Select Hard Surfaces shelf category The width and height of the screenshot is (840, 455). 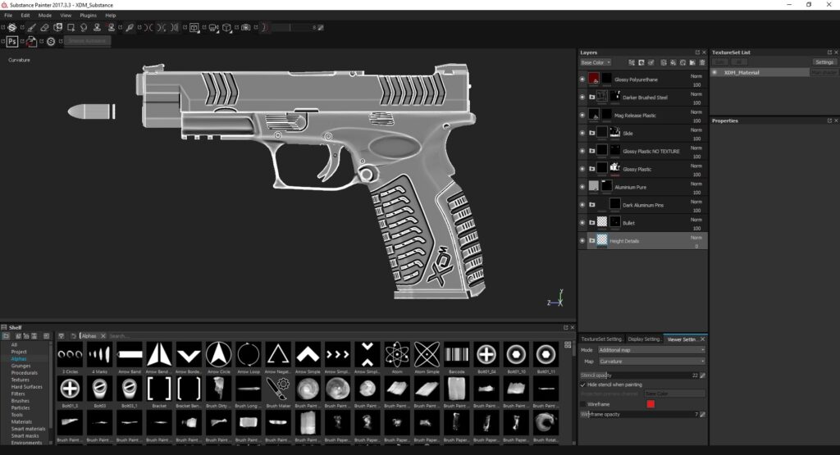(x=27, y=386)
